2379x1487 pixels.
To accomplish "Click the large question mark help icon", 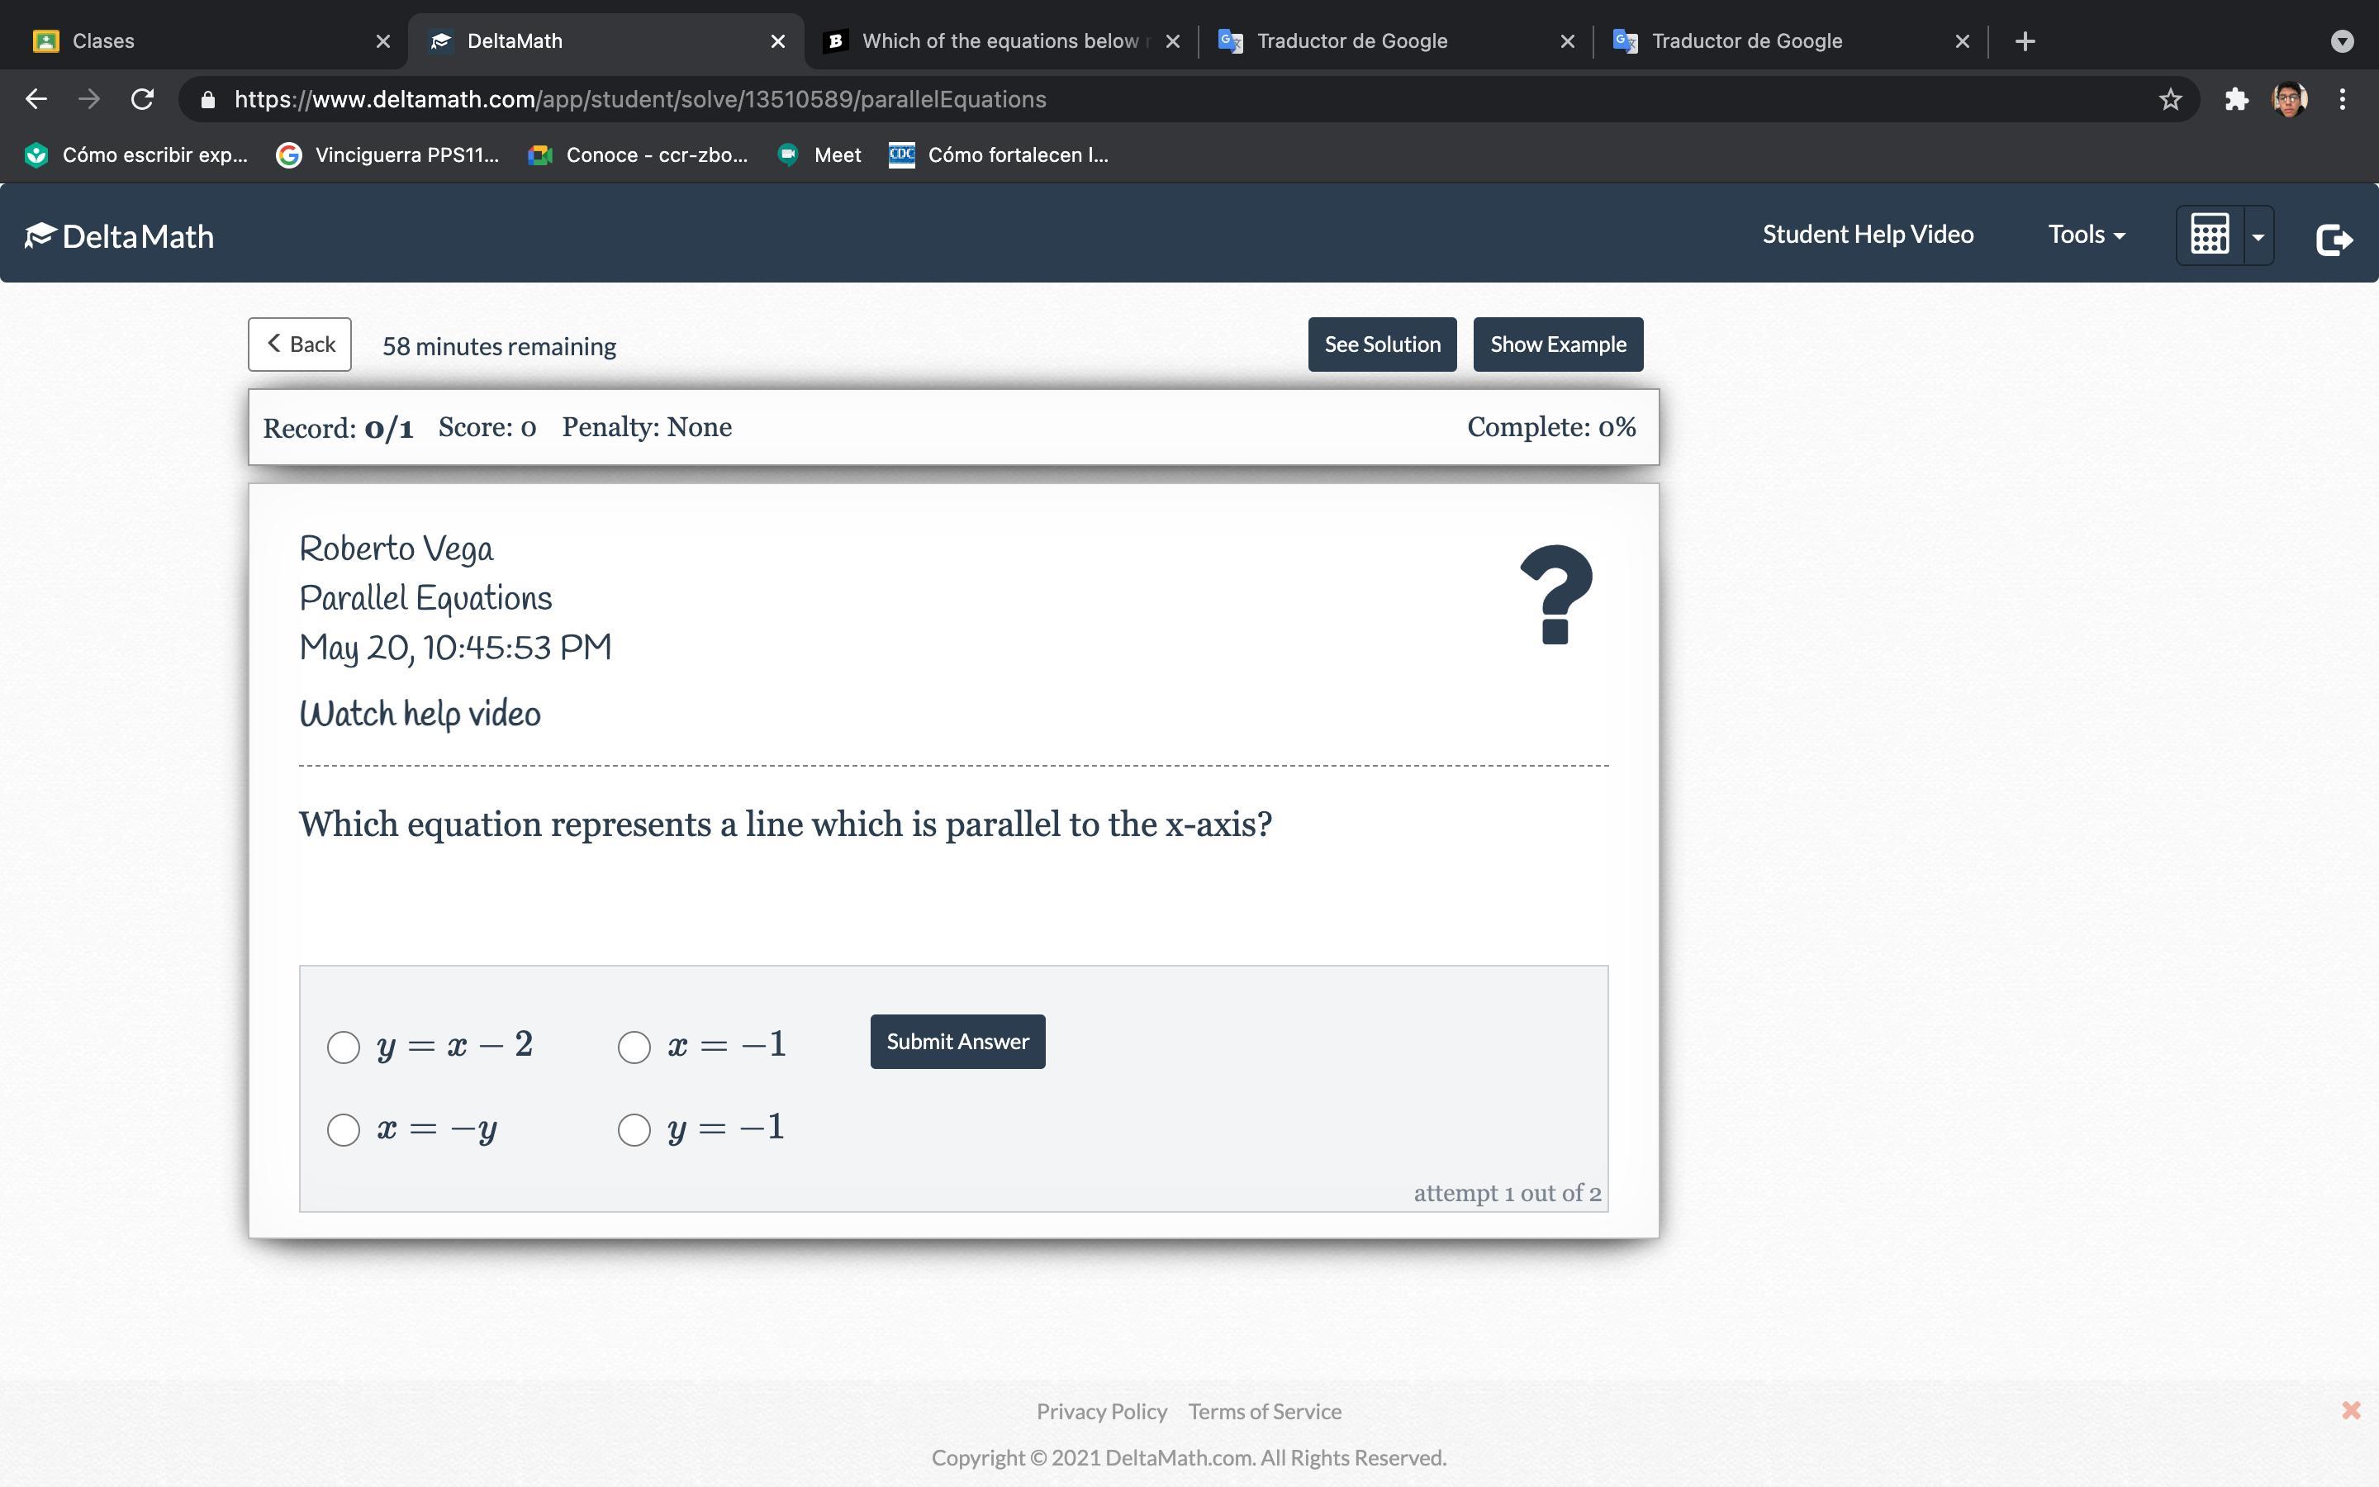I will pyautogui.click(x=1555, y=595).
